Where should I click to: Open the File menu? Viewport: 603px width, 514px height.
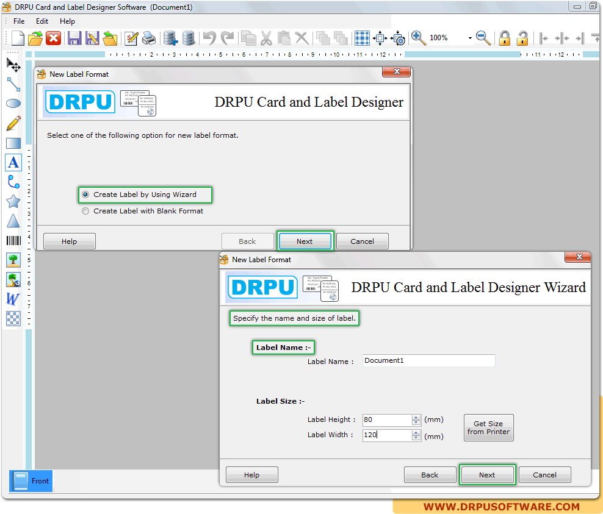[19, 21]
